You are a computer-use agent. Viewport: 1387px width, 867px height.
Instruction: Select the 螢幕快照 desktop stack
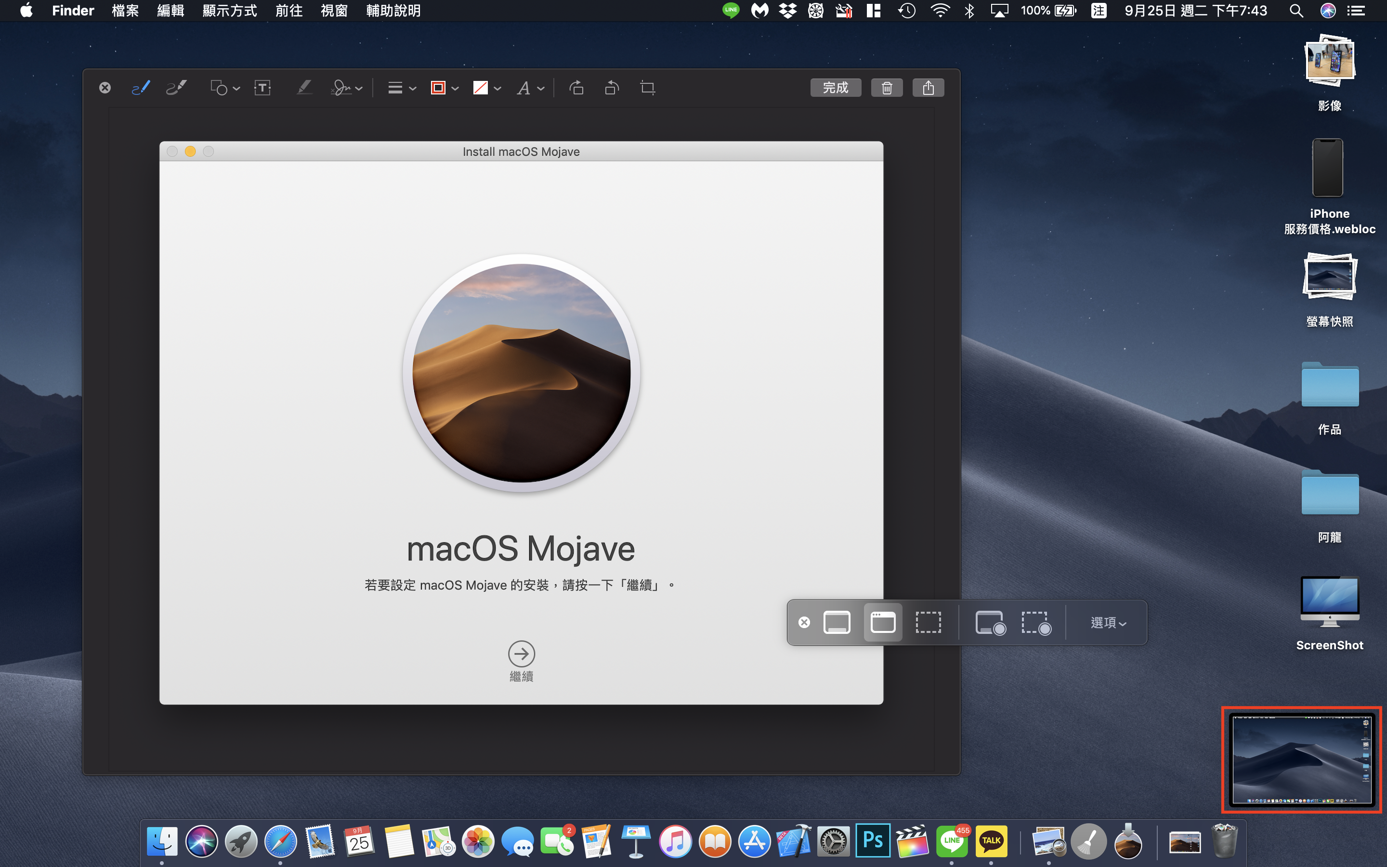point(1330,289)
